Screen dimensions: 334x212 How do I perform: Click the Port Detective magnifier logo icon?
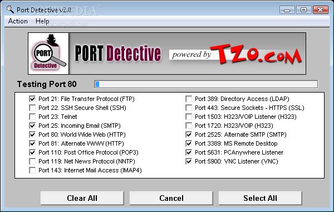pos(48,54)
